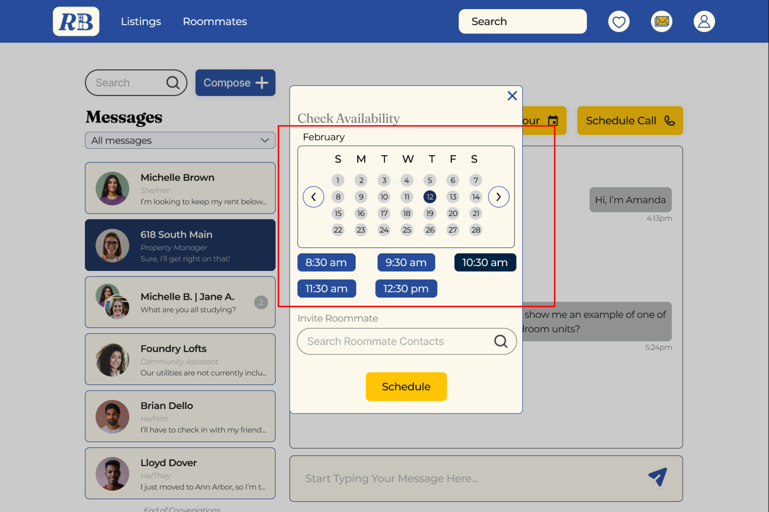Image resolution: width=769 pixels, height=512 pixels.
Task: Click the Schedule Call button
Action: coord(630,120)
